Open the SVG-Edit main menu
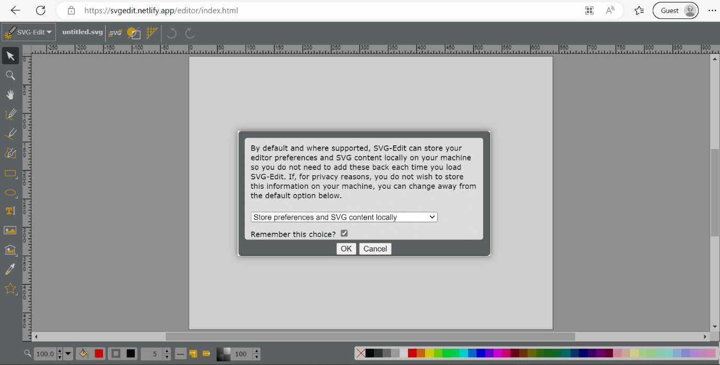Screen dimensions: 720x365 click(x=29, y=32)
